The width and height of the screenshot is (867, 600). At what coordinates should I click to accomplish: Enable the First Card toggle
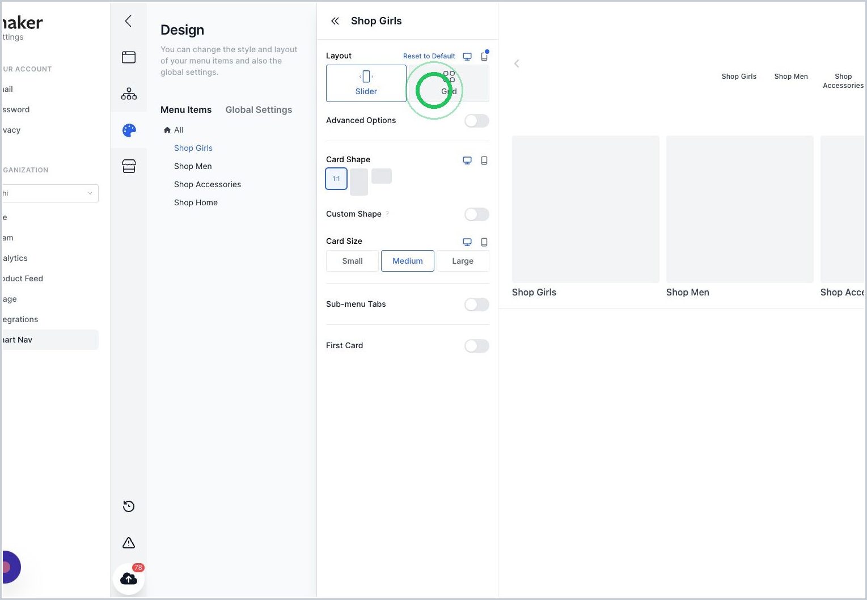(x=476, y=346)
